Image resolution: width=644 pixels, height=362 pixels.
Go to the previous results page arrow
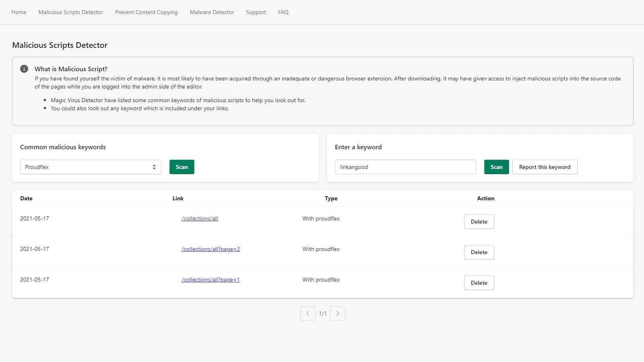(308, 313)
